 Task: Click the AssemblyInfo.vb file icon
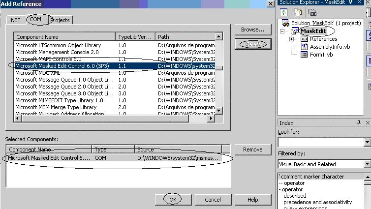(304, 47)
